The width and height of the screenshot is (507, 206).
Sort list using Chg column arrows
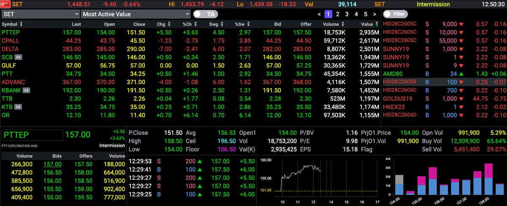(170, 24)
